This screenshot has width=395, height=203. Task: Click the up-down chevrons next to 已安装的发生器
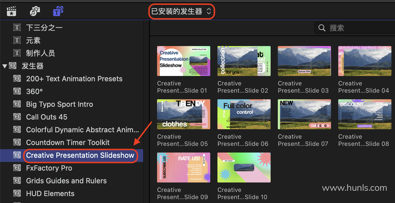pos(209,11)
